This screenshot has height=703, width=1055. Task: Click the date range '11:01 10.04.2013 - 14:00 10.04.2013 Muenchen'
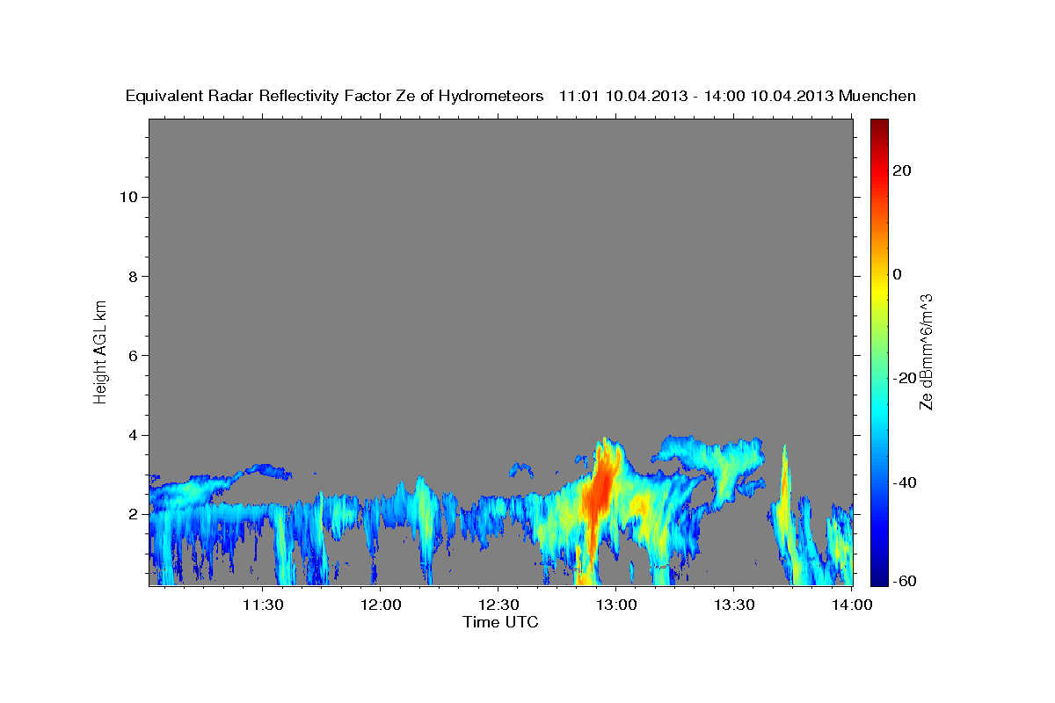tap(738, 97)
